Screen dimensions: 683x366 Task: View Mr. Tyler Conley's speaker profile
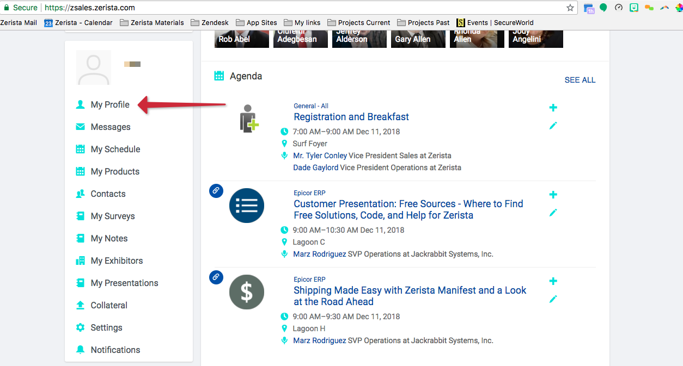tap(320, 156)
